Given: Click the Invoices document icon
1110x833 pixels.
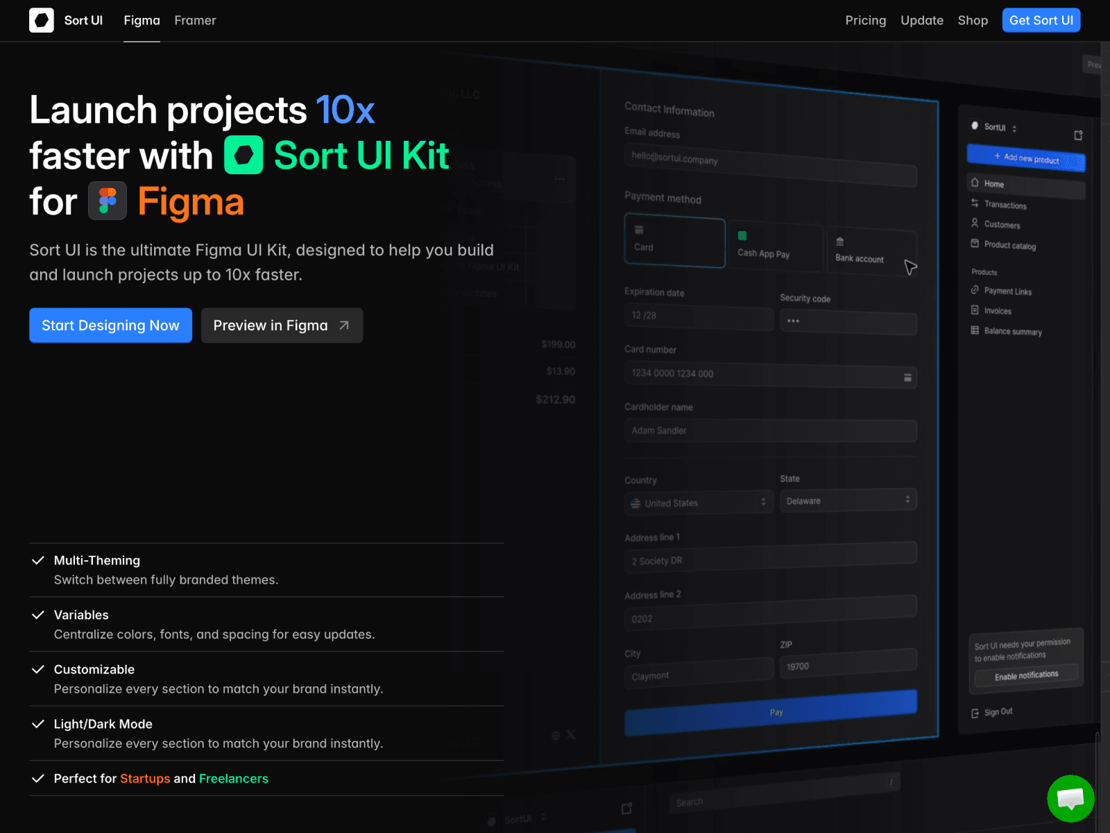Looking at the screenshot, I should (x=975, y=310).
